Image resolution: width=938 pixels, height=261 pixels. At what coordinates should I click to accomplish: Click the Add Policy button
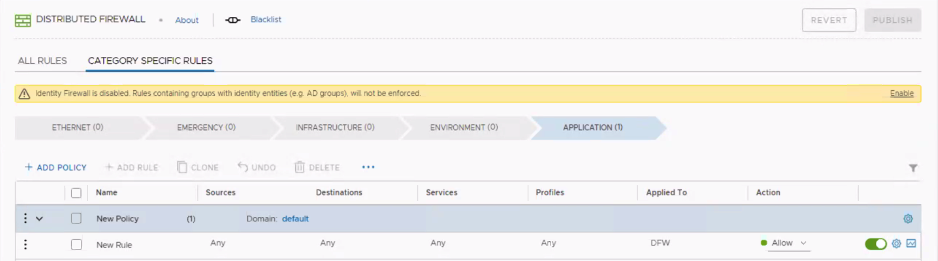55,167
